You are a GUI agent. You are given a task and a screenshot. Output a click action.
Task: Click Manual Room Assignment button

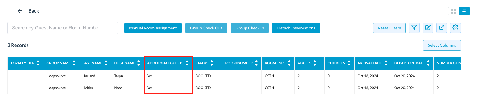coord(153,28)
